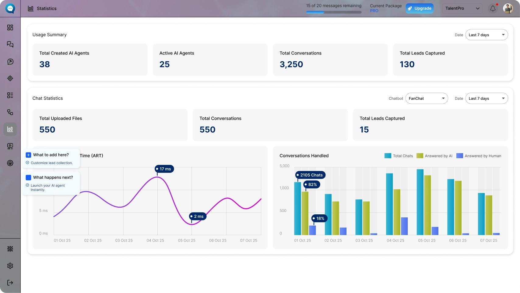The height and width of the screenshot is (293, 520).
Task: Open Usage Summary Last 7 days dropdown
Action: (x=487, y=35)
